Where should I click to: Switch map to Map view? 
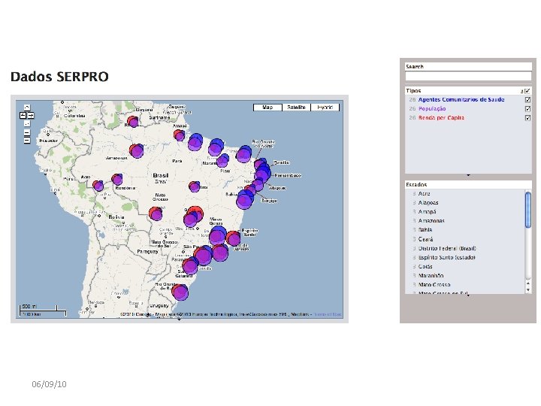point(267,108)
